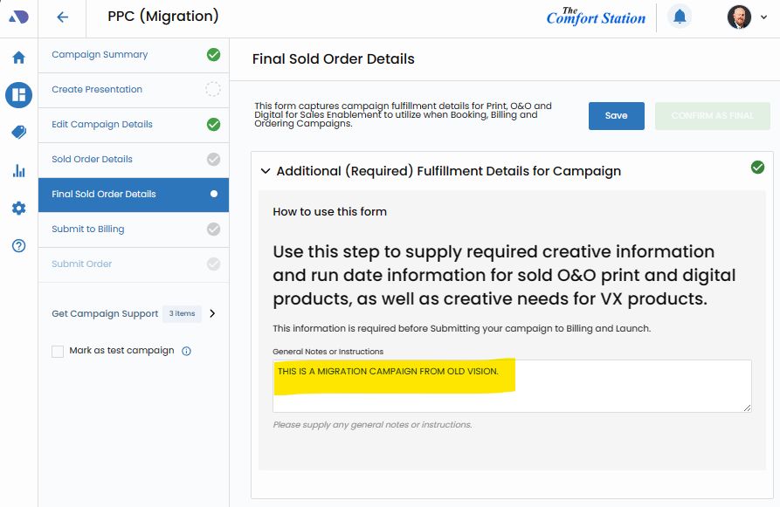
Task: Click the Home icon in left sidebar
Action: pyautogui.click(x=18, y=58)
